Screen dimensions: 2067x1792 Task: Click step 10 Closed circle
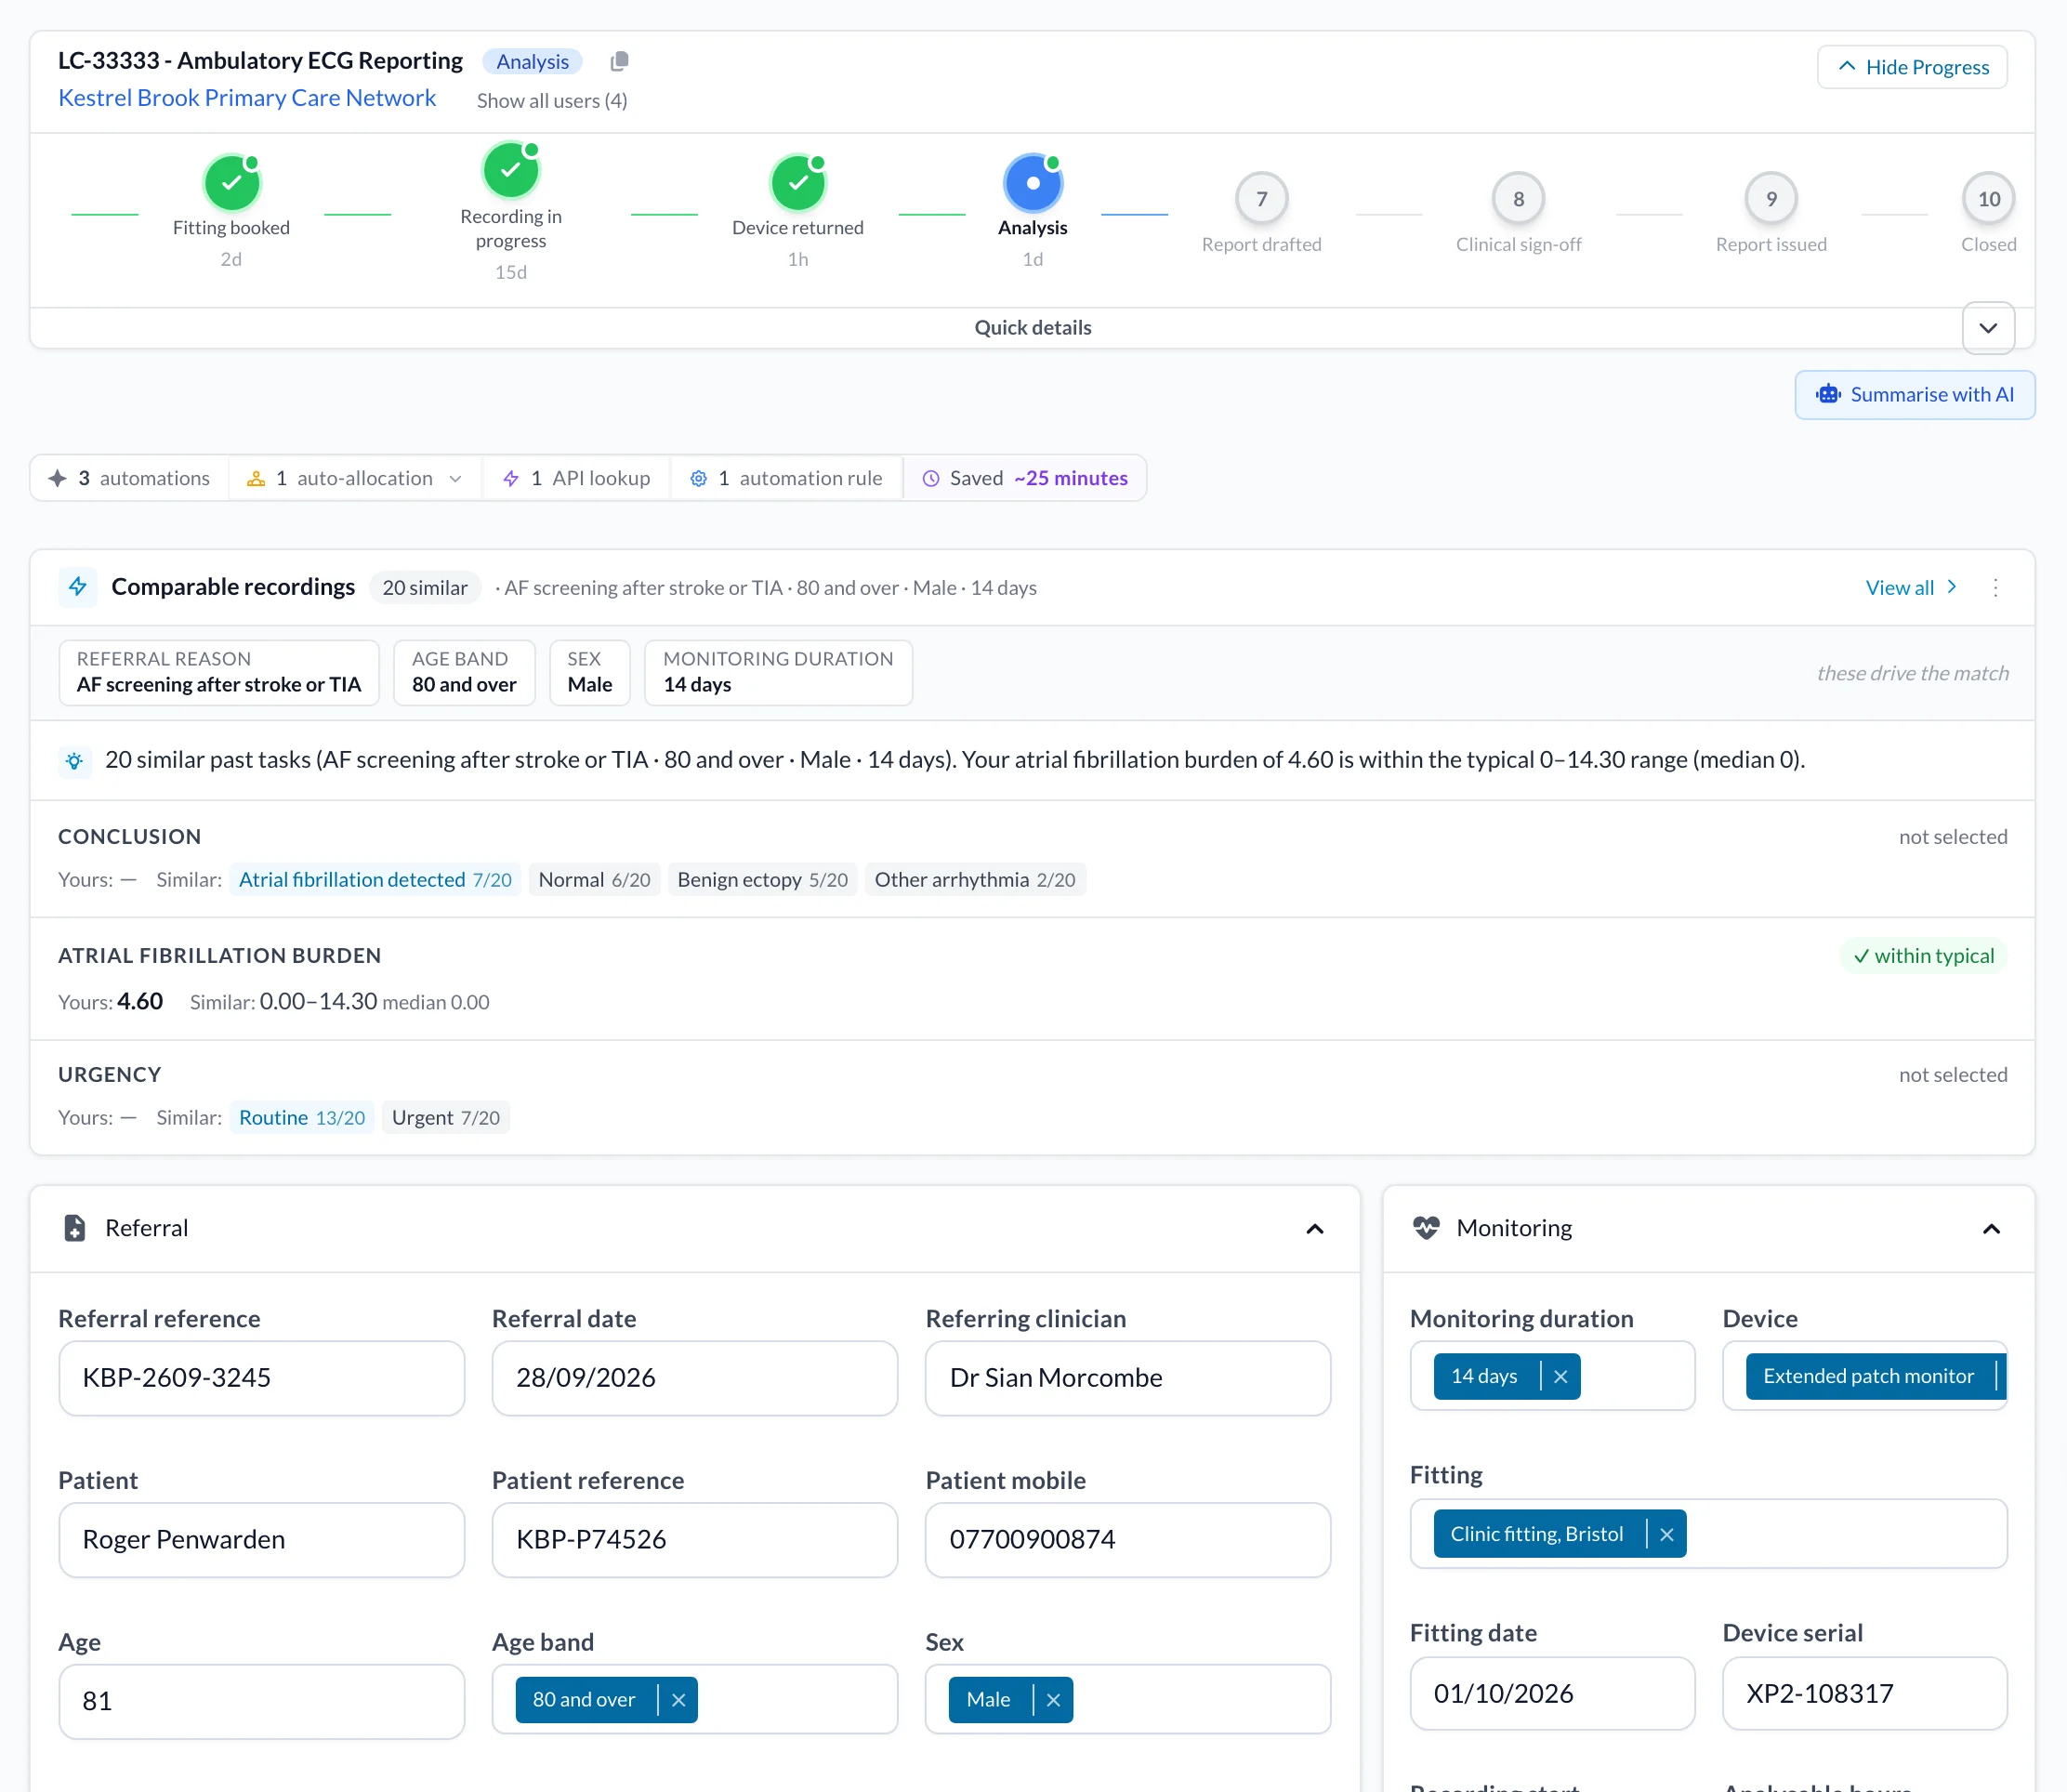click(x=1988, y=199)
